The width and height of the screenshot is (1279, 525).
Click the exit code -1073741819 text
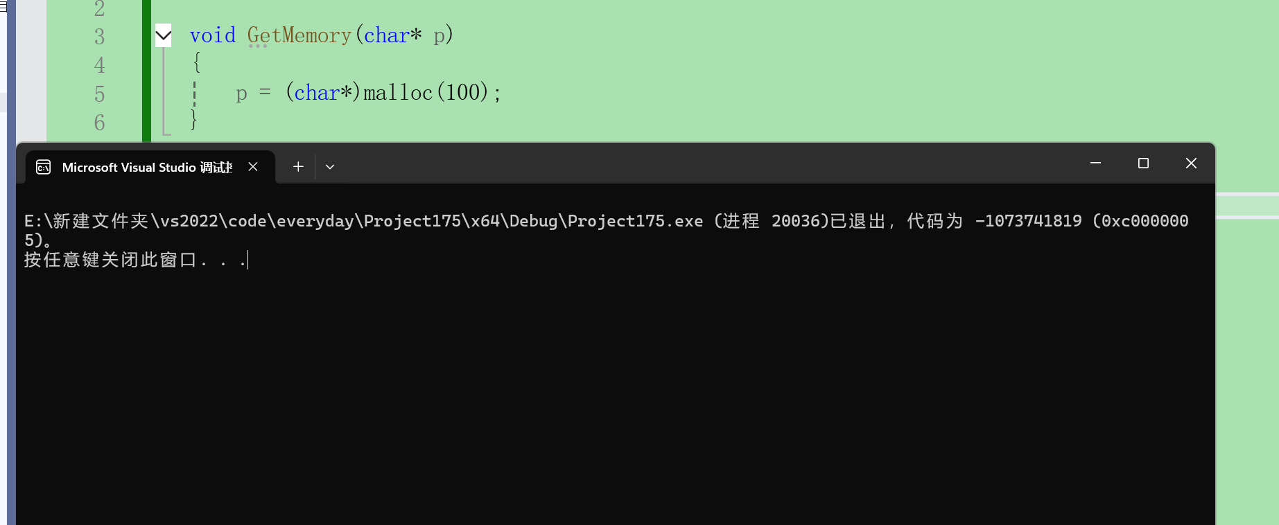point(1028,221)
